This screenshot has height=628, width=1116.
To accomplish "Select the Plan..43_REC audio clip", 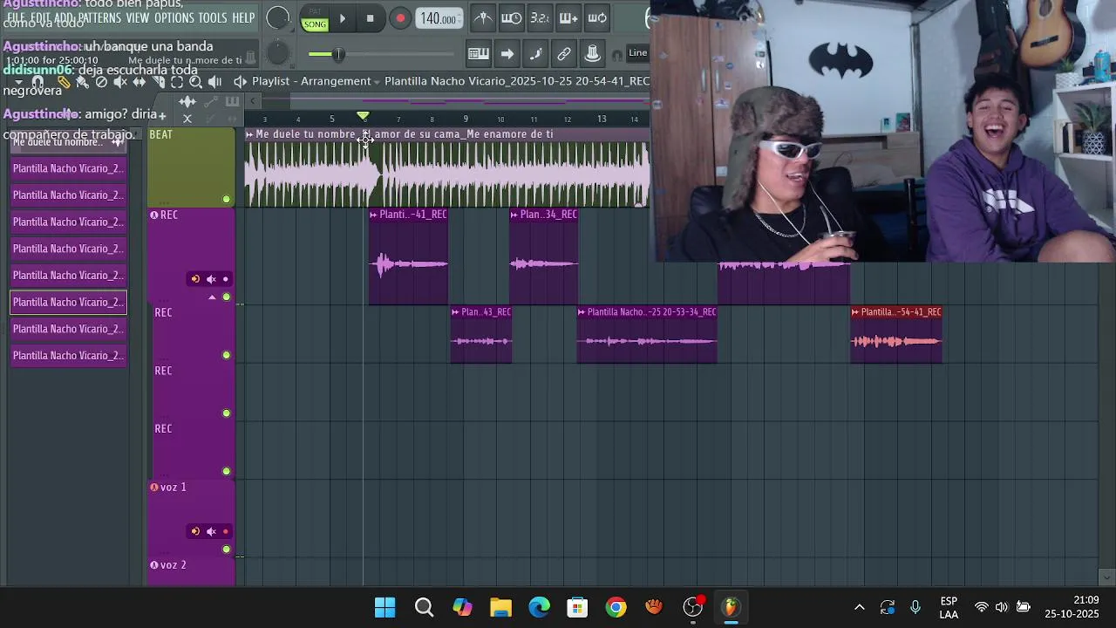I will click(481, 334).
